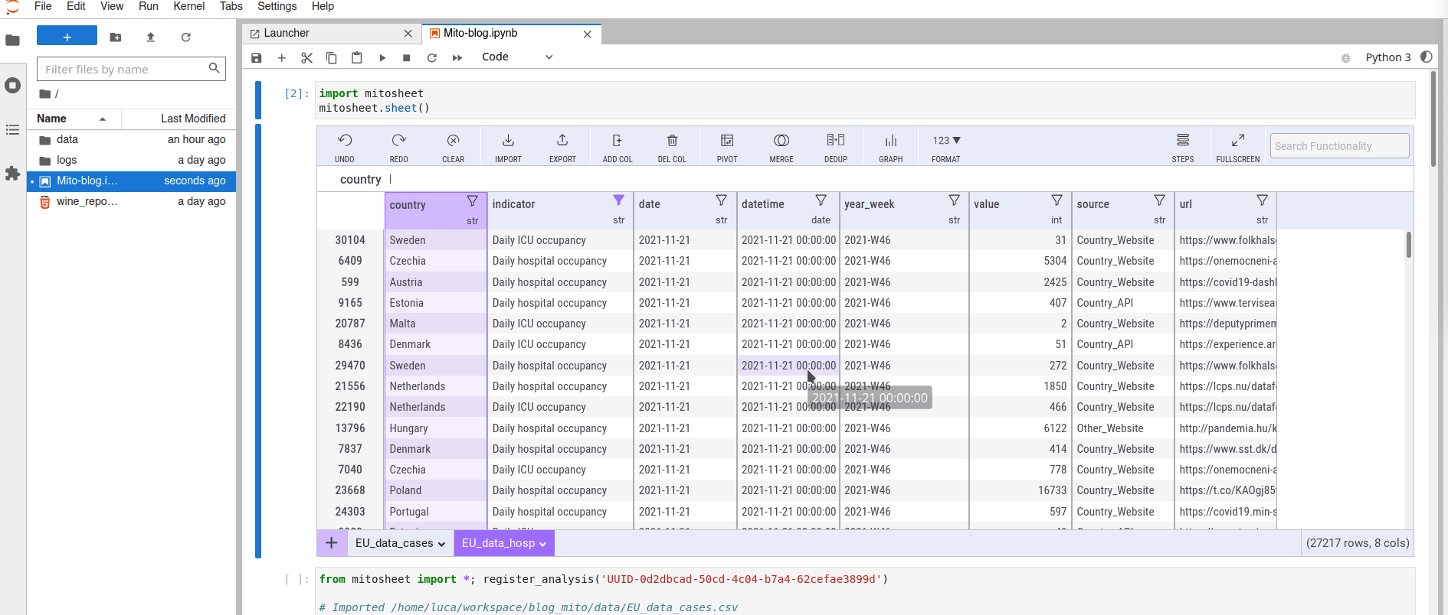Click the Mito sheet vertical scrollbar
Screen dimensions: 1448x615
1408,245
